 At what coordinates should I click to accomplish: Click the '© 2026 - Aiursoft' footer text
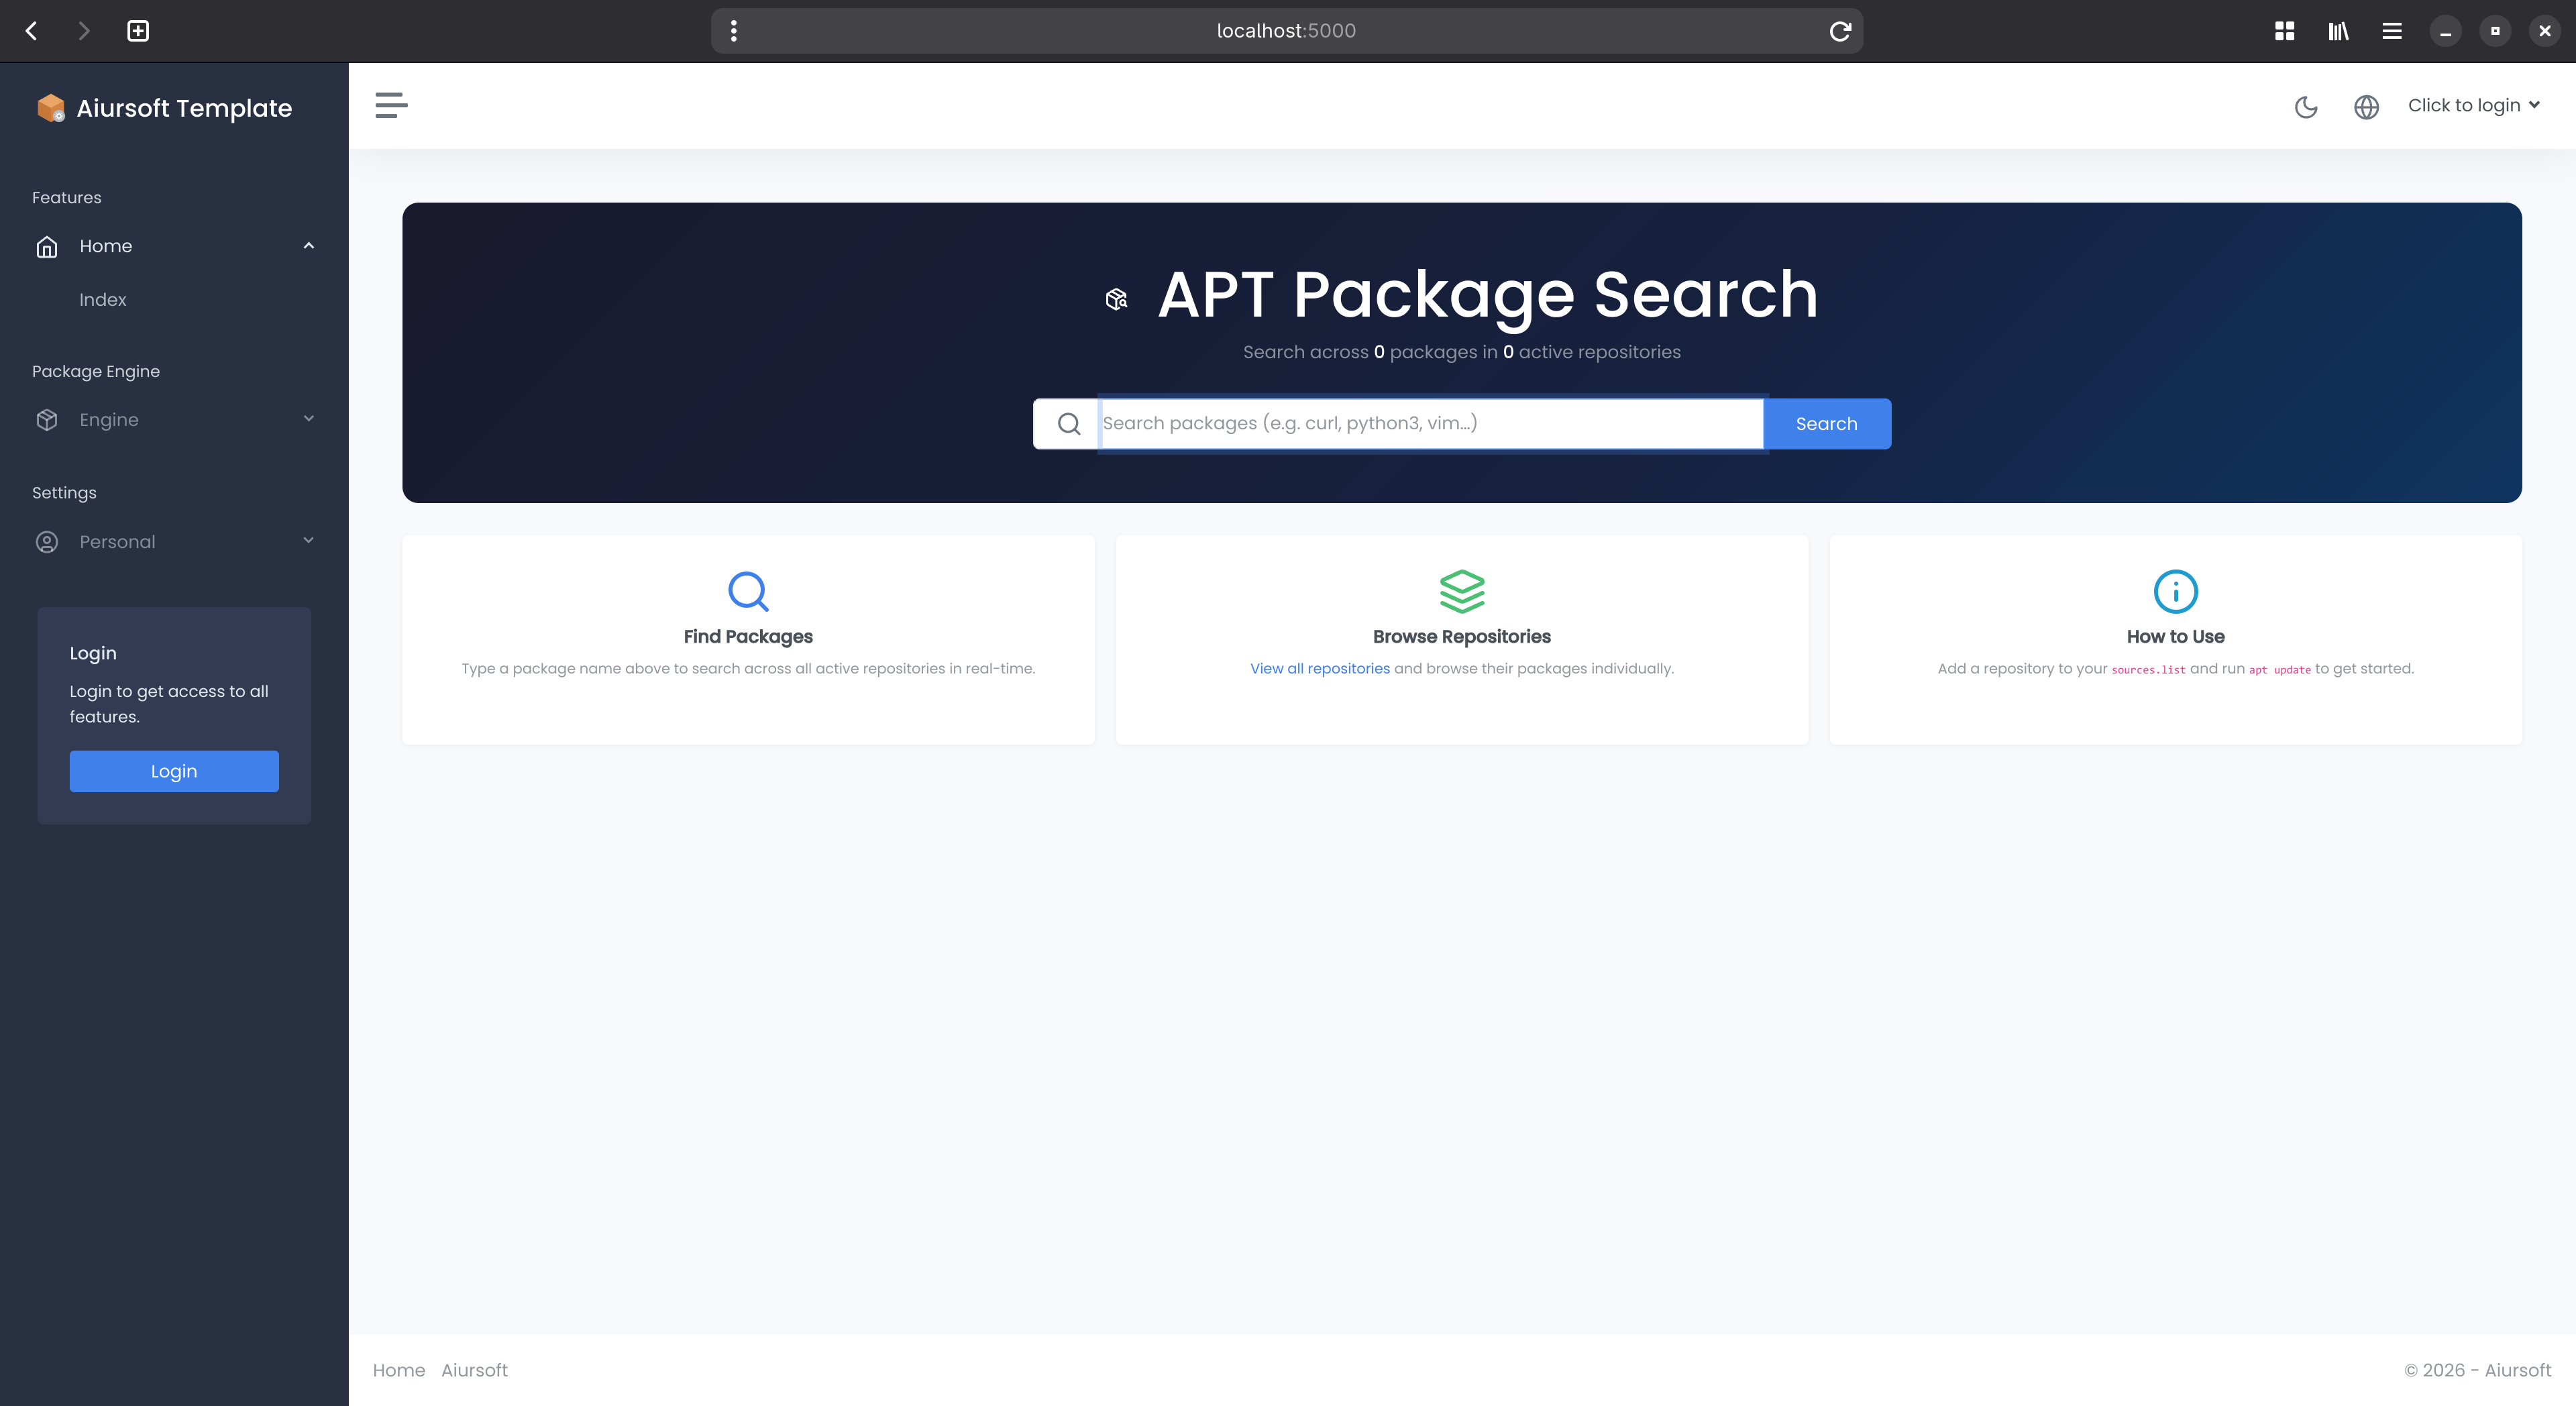pos(2477,1370)
